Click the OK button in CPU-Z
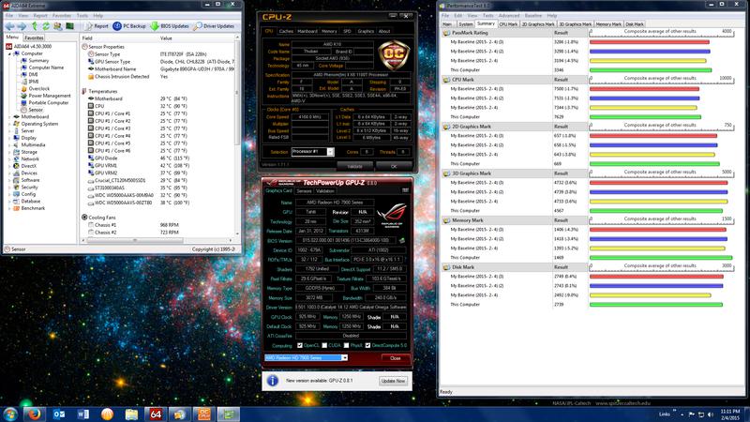Screen dimensions: 750x422 tap(394, 167)
